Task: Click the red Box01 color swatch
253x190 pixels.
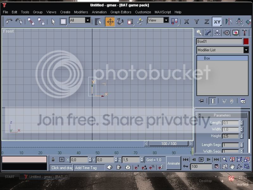Action: (246, 41)
